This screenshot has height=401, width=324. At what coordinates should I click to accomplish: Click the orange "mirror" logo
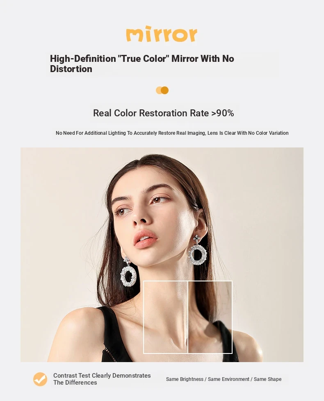pos(162,34)
